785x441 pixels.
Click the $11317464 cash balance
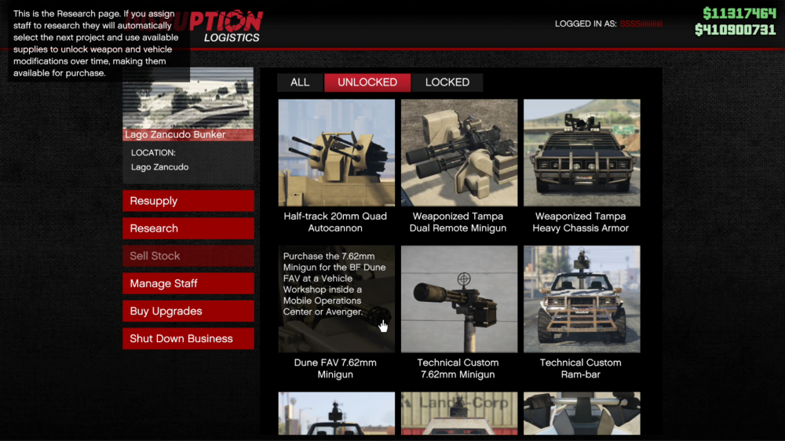pyautogui.click(x=739, y=13)
